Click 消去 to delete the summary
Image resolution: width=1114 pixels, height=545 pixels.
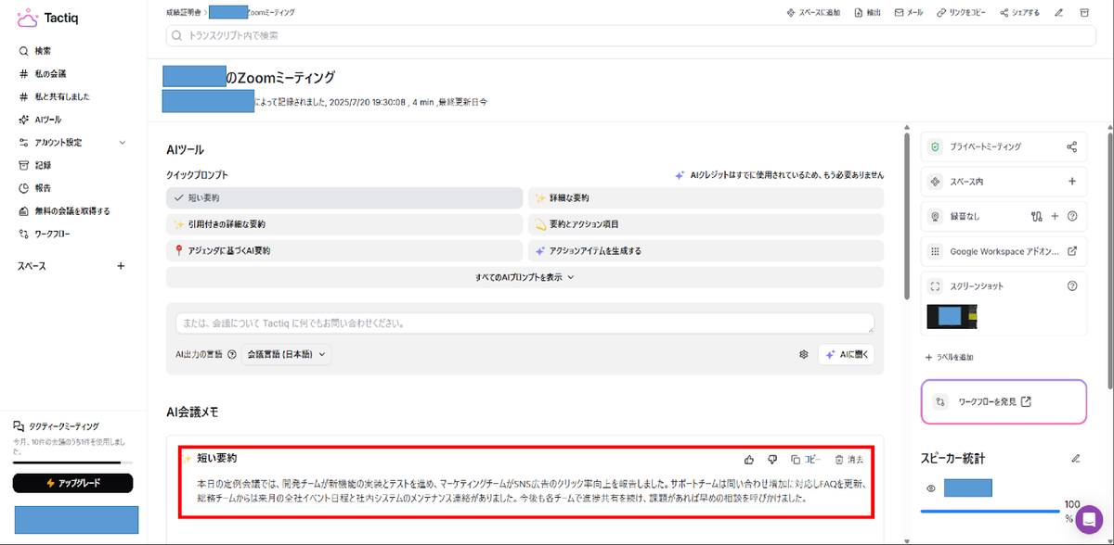[849, 459]
